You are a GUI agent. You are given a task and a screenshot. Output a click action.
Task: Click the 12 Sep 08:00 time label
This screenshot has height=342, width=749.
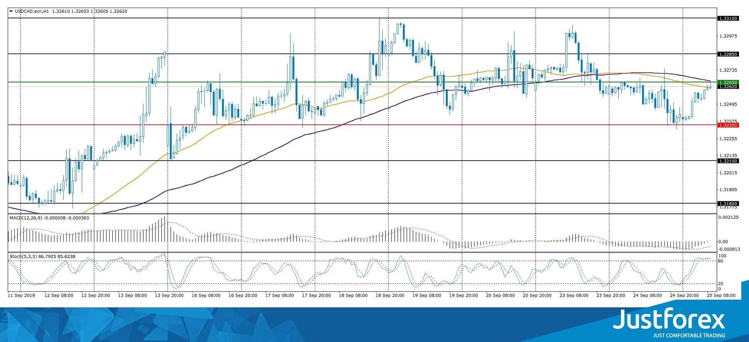tap(59, 295)
